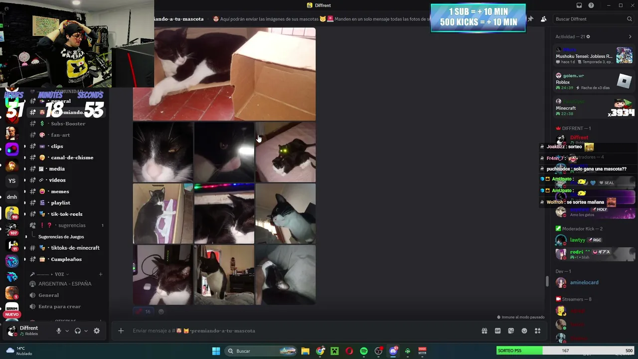Image resolution: width=638 pixels, height=359 pixels.
Task: Open Spotify from the taskbar
Action: pos(364,351)
